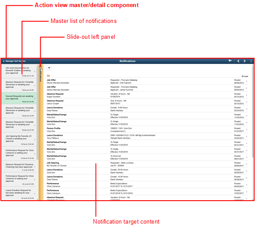Open Job Opening row by Betty Locherty
Viewport: 255px width, 228px height.
pyautogui.click(x=147, y=164)
